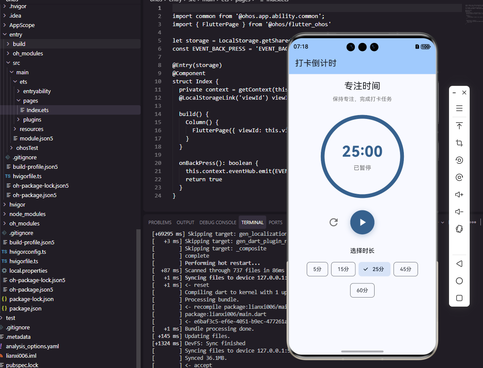Viewport: 483px width, 368px height.
Task: Open the PORTS tab
Action: click(275, 222)
